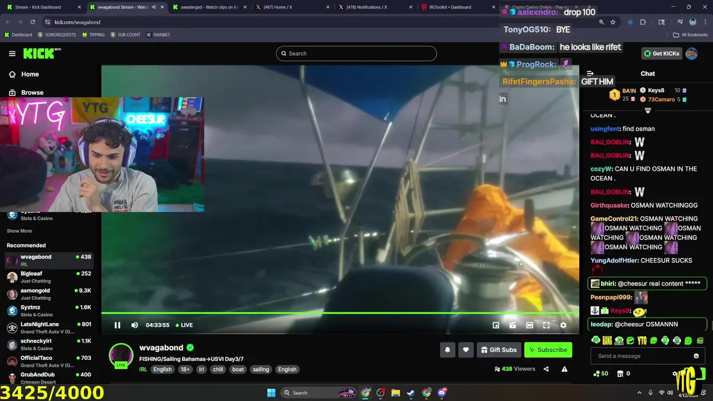Toggle theater mode
The height and width of the screenshot is (401, 713).
coord(529,325)
